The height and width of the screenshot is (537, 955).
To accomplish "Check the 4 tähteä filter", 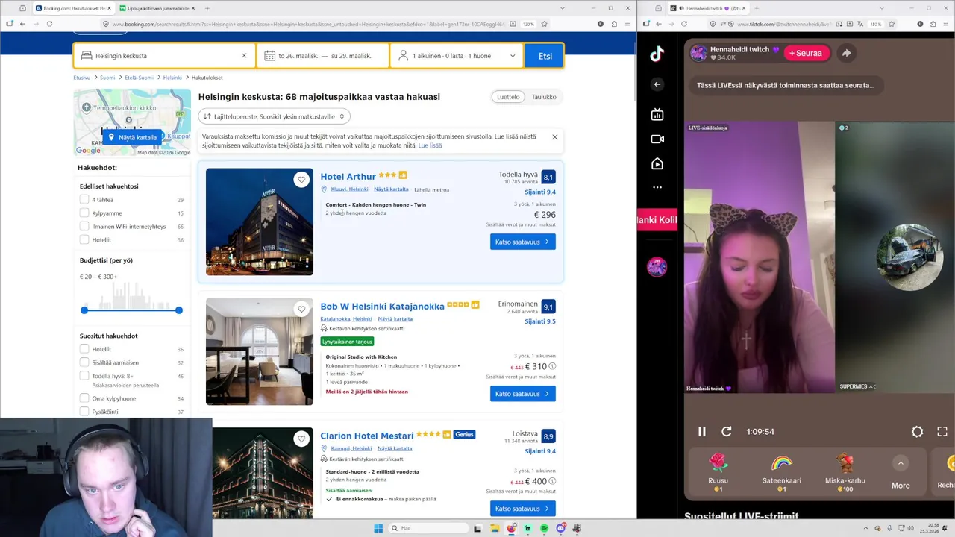I will pos(84,200).
